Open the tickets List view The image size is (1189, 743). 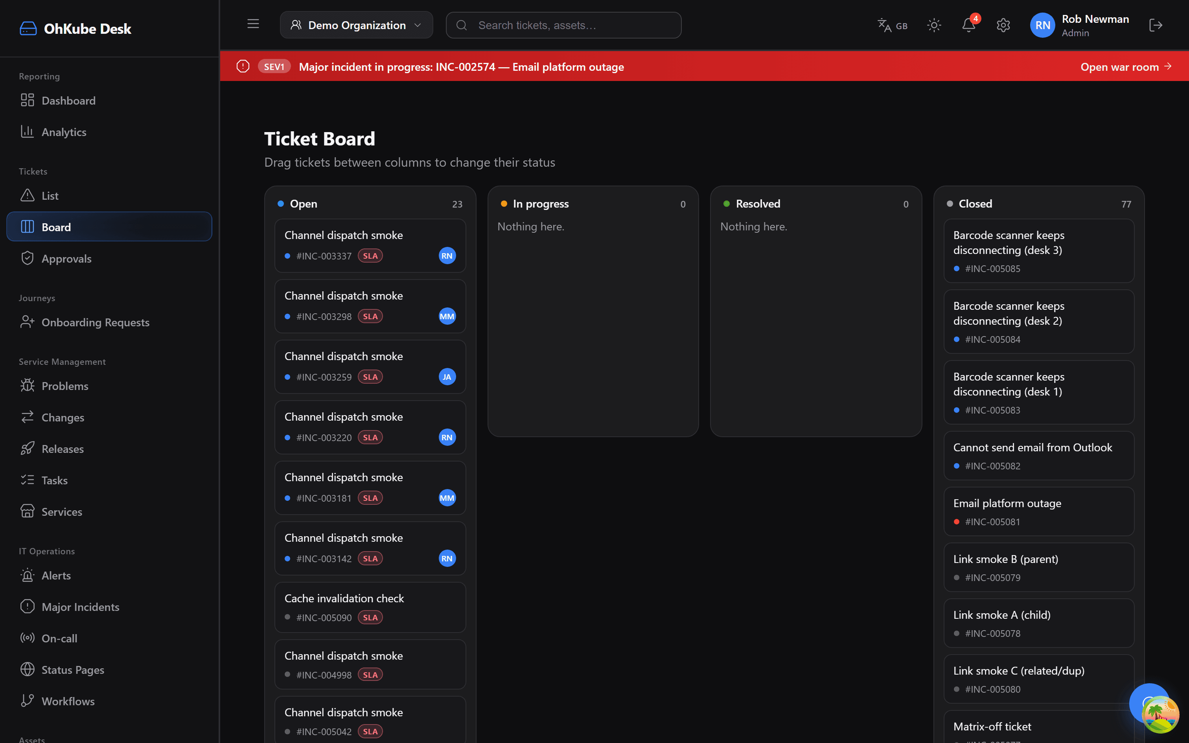point(109,196)
